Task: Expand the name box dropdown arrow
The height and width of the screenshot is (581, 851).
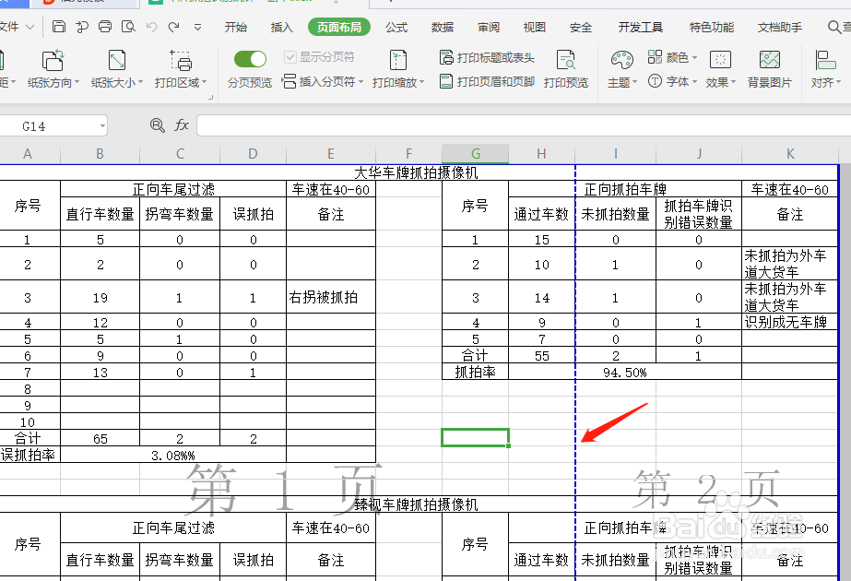Action: click(102, 126)
